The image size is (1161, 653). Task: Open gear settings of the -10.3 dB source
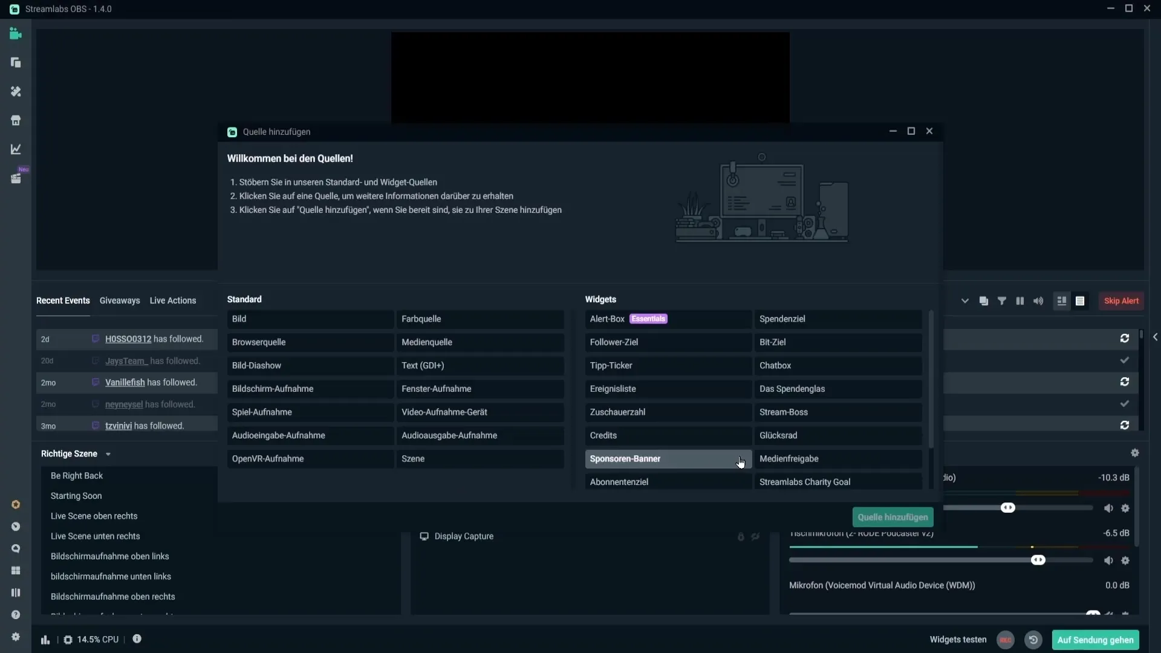tap(1125, 508)
